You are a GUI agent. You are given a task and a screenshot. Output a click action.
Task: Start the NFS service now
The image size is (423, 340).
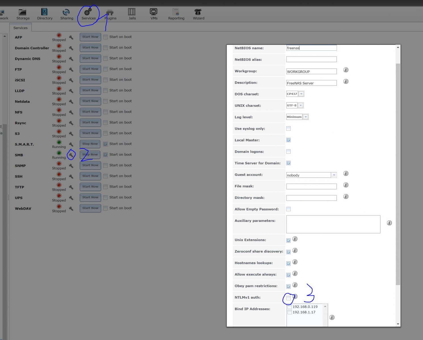pos(90,112)
